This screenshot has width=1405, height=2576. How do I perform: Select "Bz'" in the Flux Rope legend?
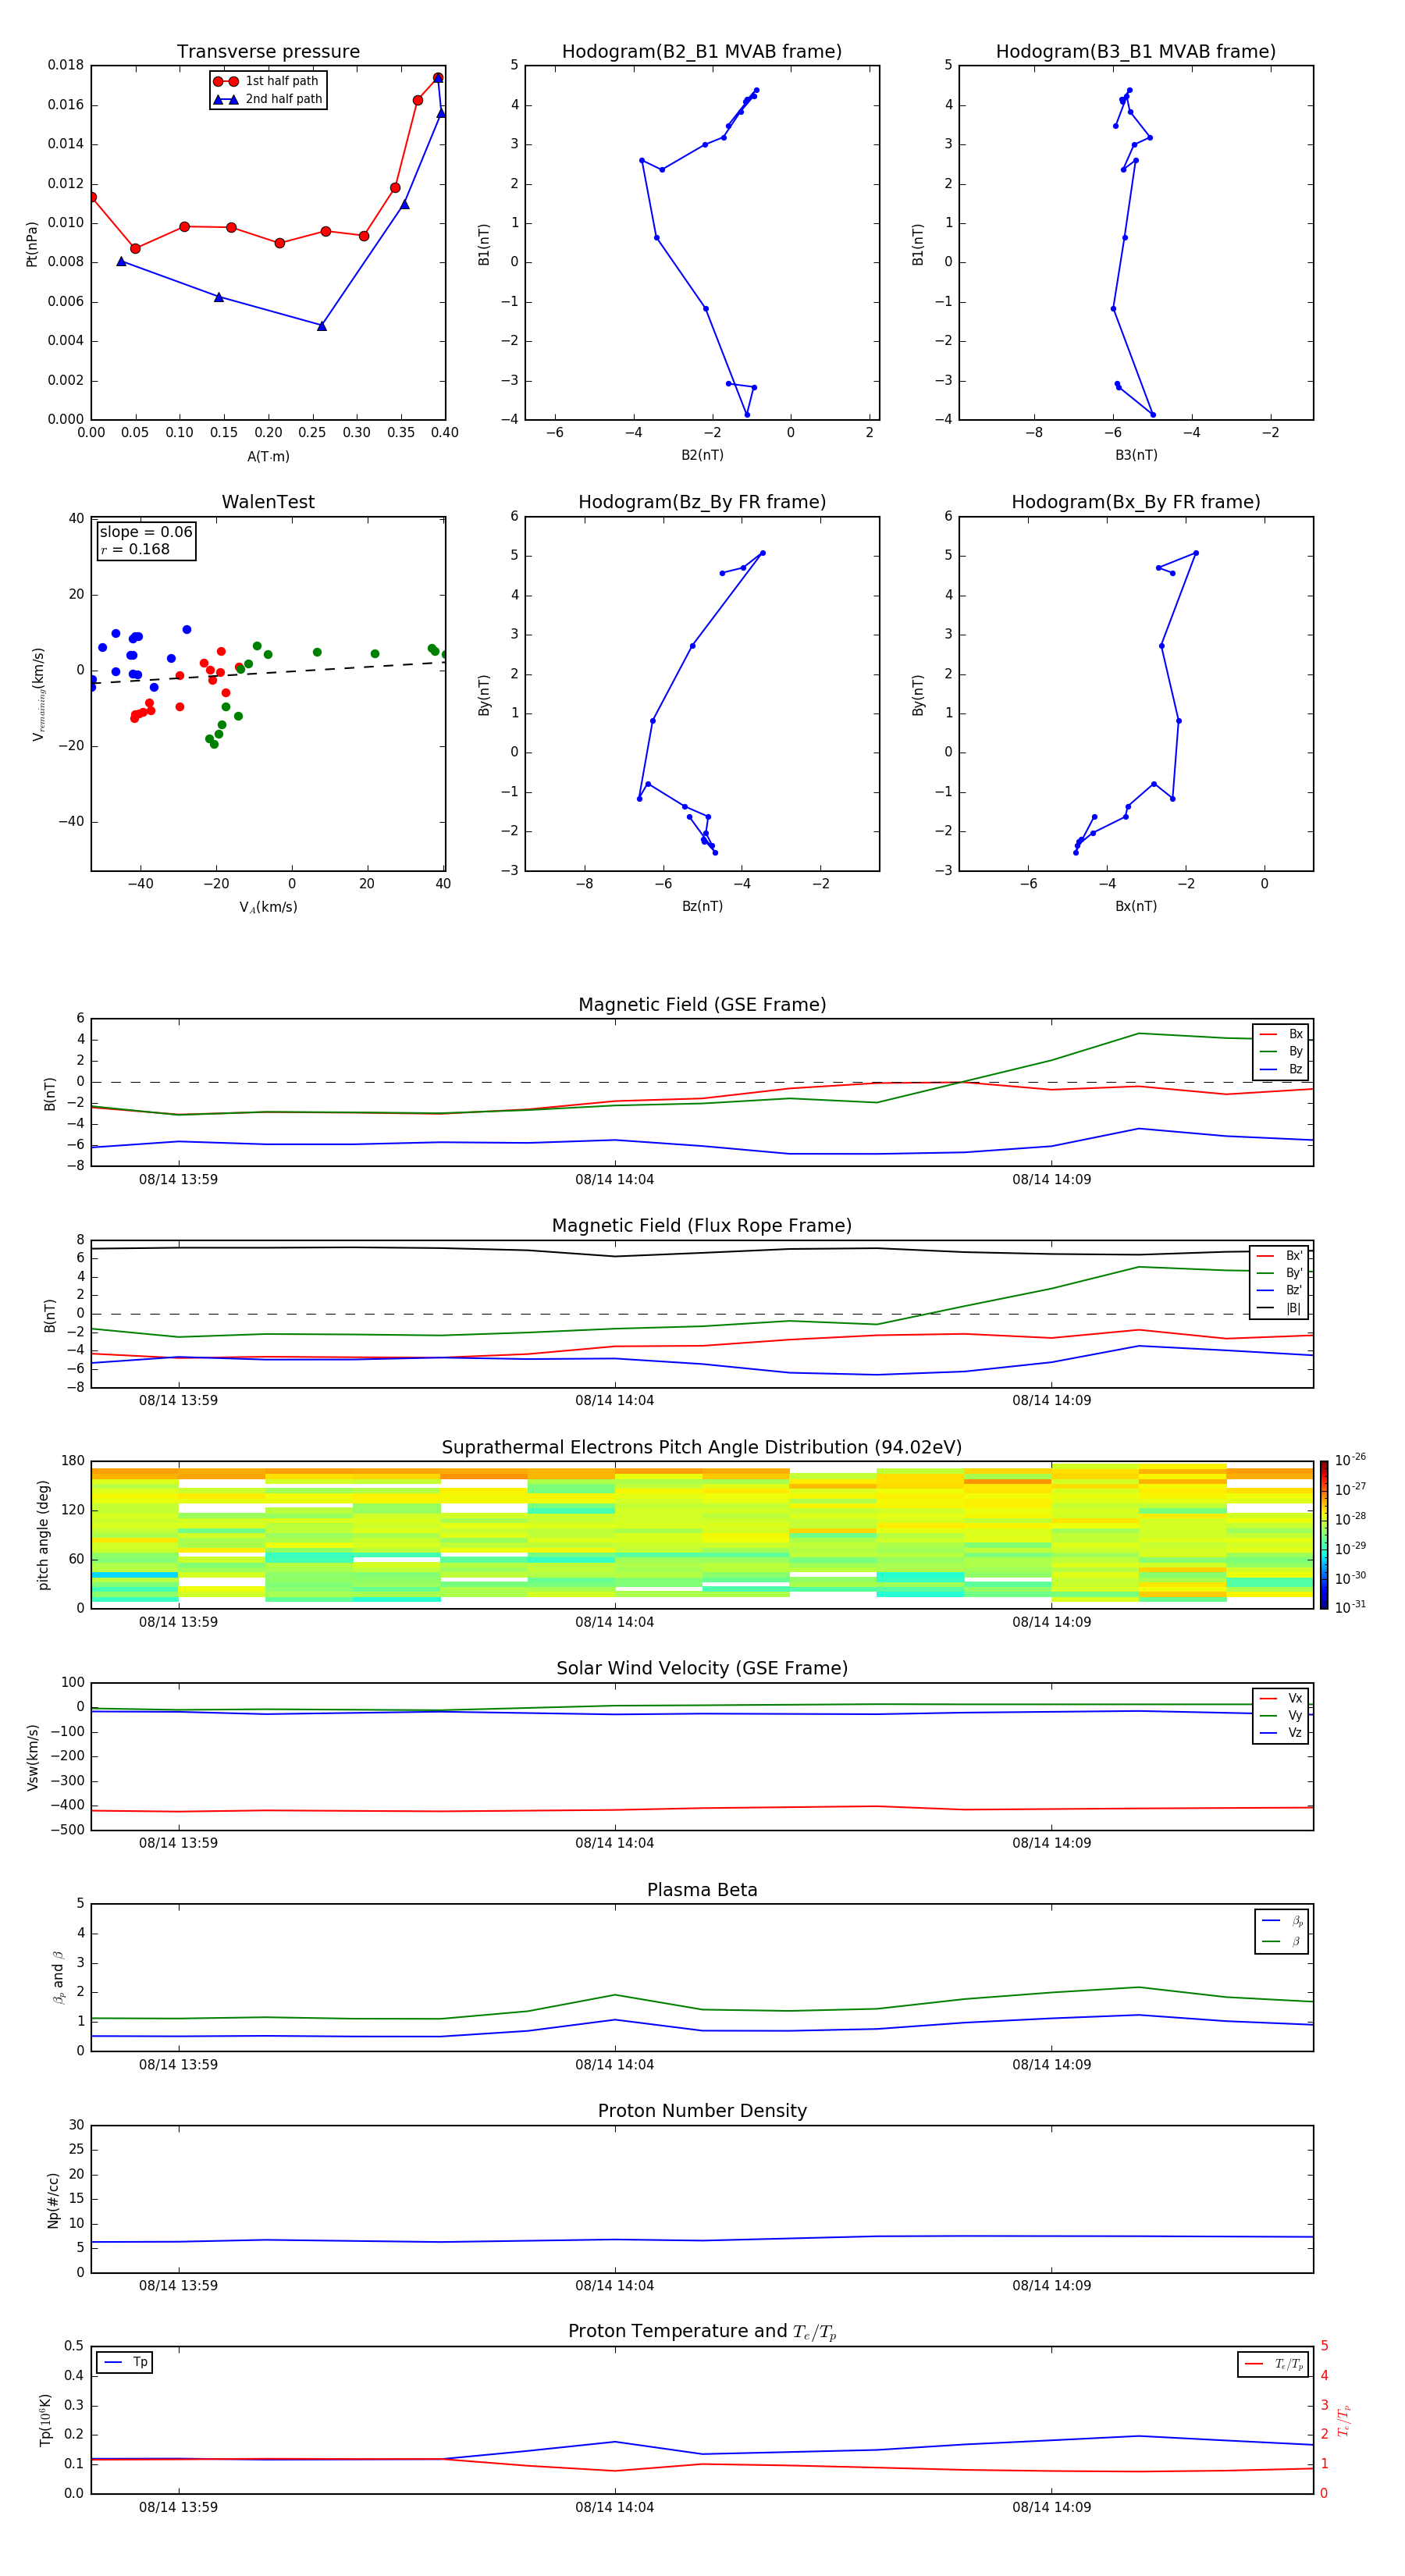[1280, 1290]
